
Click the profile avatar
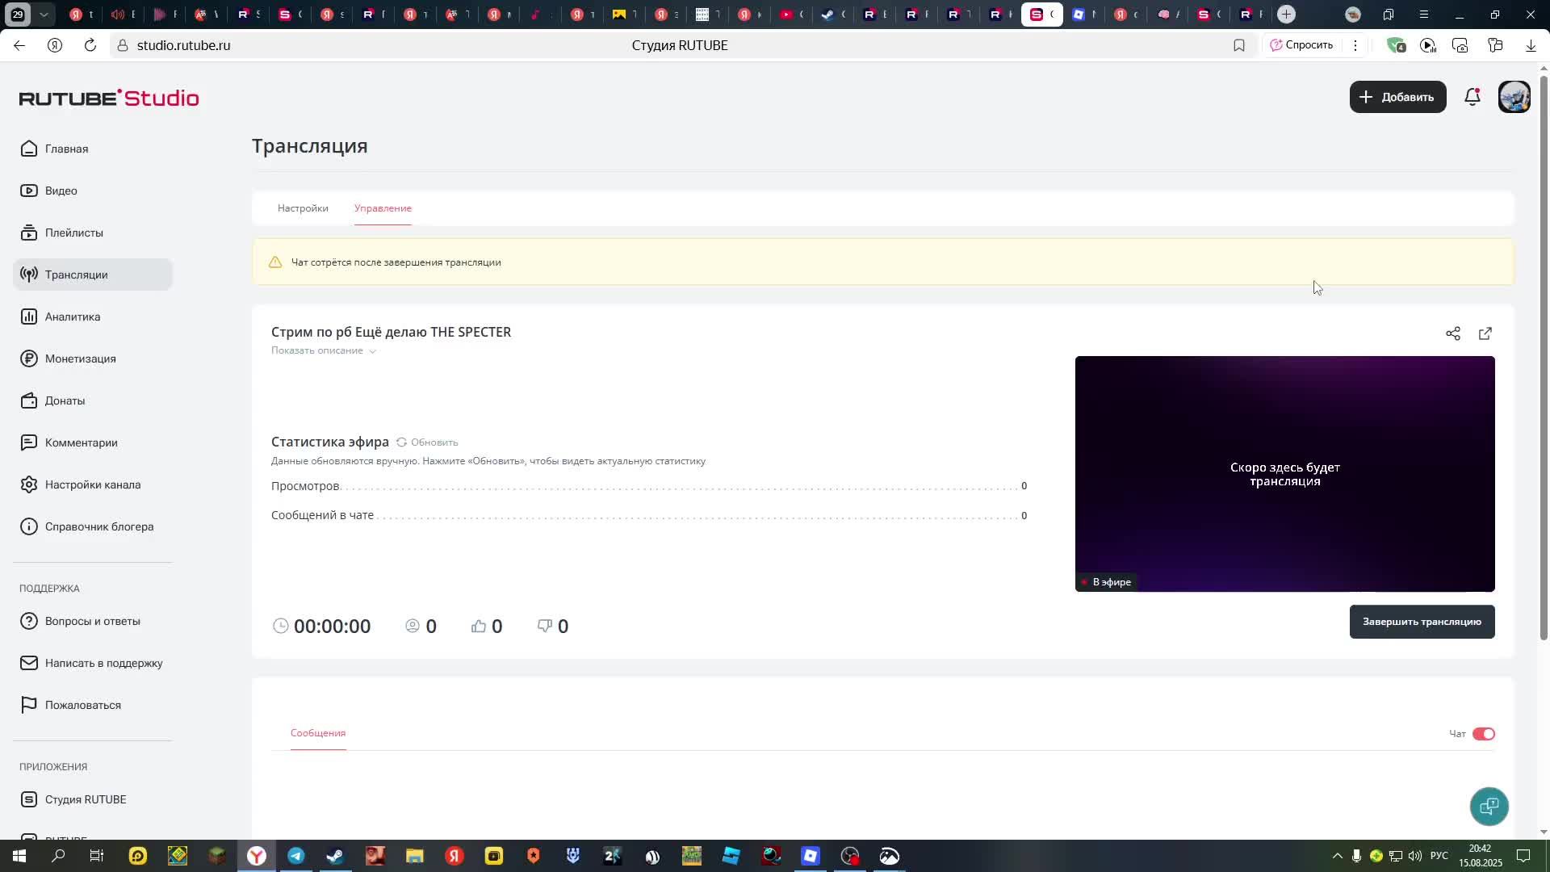1514,97
